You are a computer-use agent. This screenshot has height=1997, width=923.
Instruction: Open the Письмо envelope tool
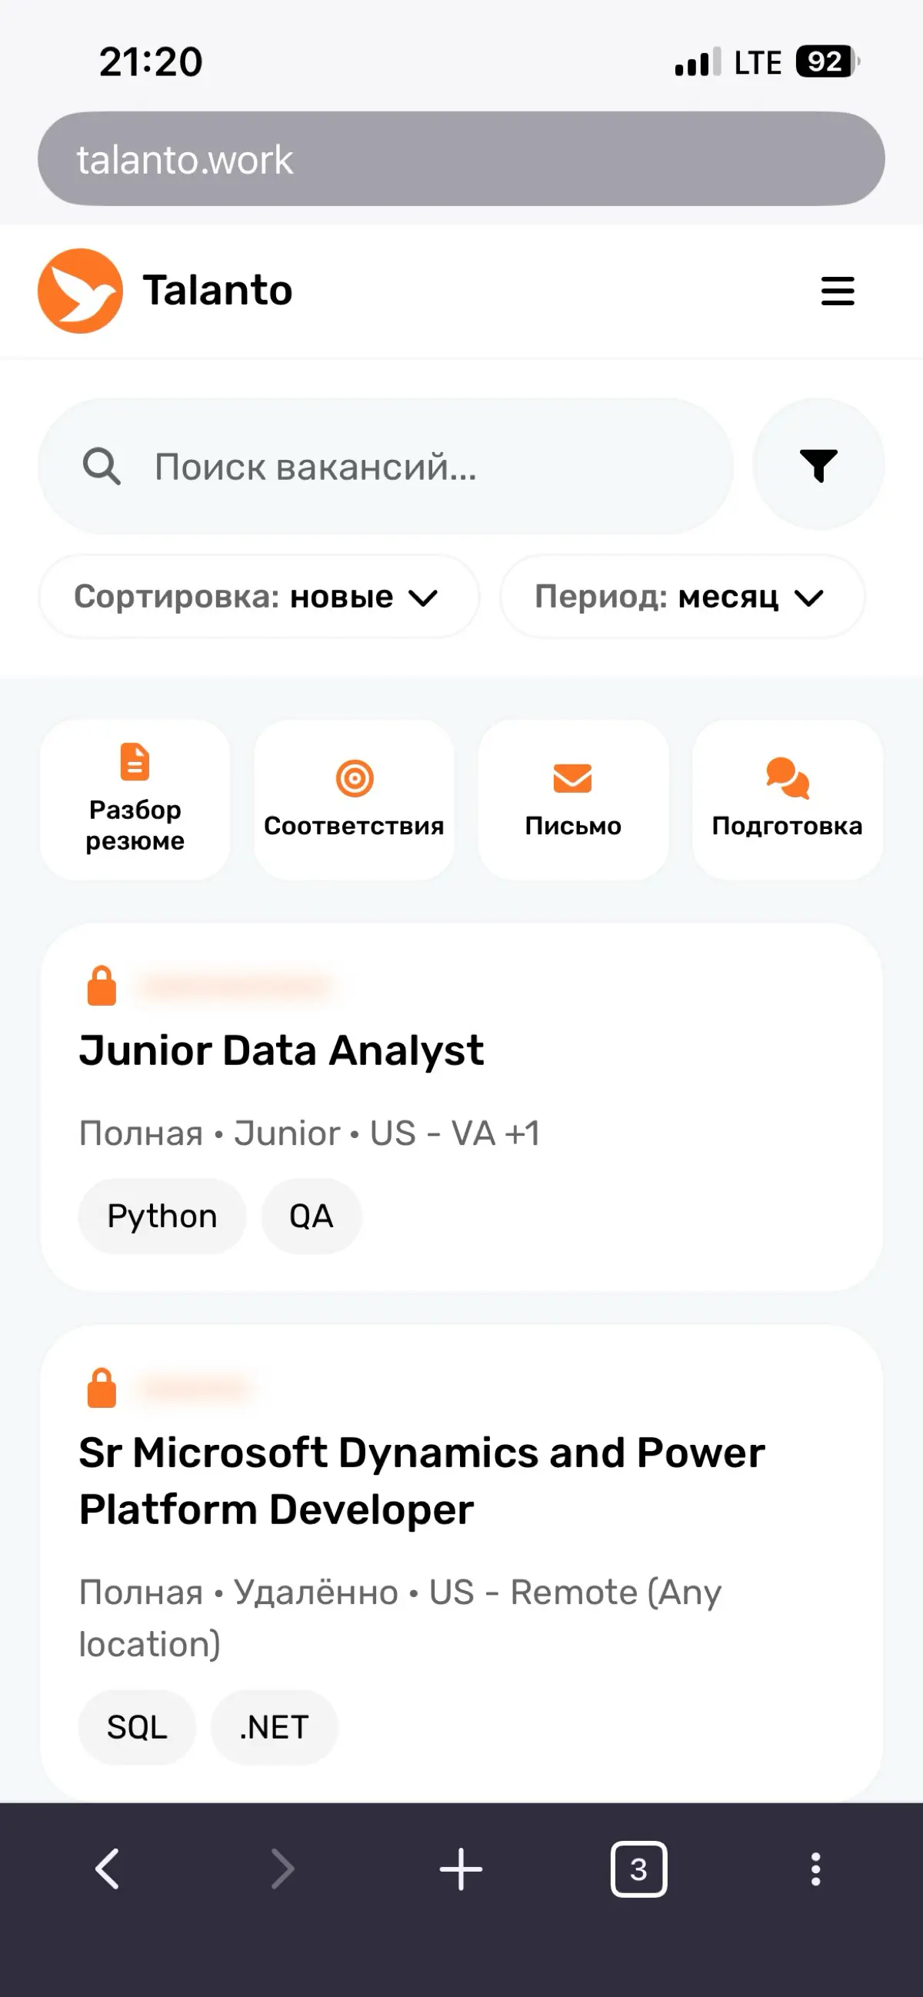[x=572, y=799]
